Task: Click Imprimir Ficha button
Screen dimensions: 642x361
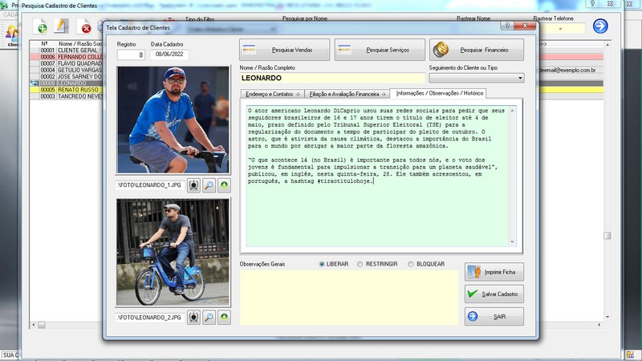Action: [x=494, y=272]
